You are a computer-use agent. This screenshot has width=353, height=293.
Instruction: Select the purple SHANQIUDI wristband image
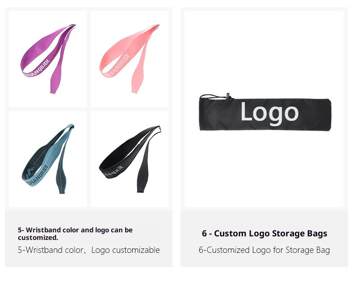[48, 59]
